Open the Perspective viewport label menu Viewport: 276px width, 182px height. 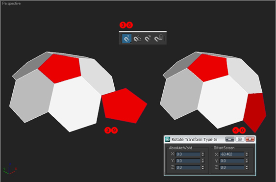(11, 3)
